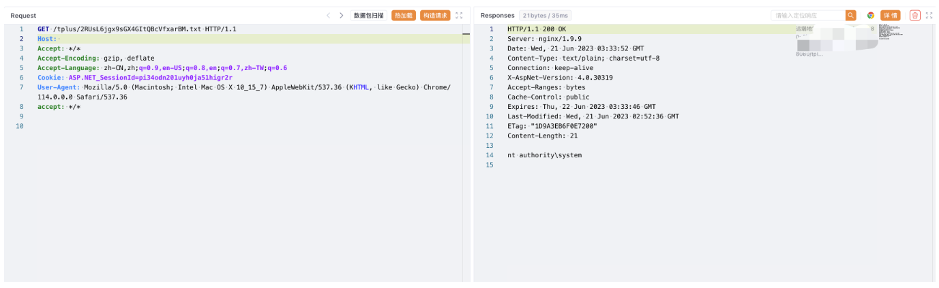Image resolution: width=939 pixels, height=288 pixels.
Task: Expand the Responses panel to fullscreen
Action: tap(929, 16)
